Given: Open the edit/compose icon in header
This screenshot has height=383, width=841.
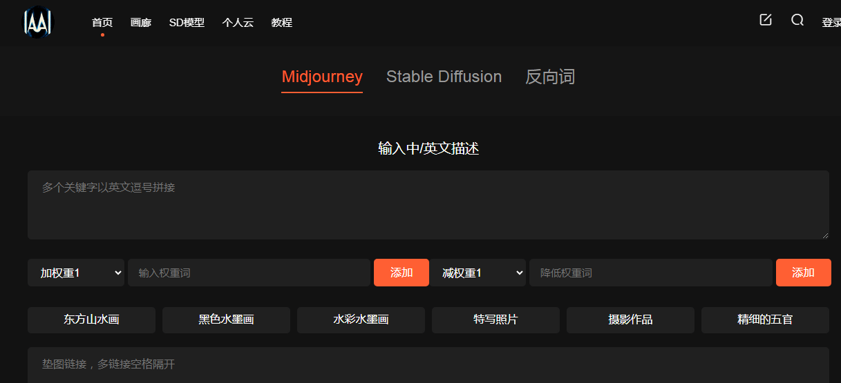Looking at the screenshot, I should [x=765, y=20].
